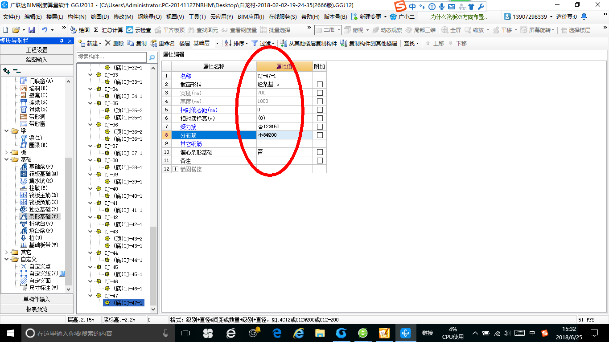Viewport: 609px width, 342px height.
Task: Click 新建变更 button
Action: tap(369, 16)
